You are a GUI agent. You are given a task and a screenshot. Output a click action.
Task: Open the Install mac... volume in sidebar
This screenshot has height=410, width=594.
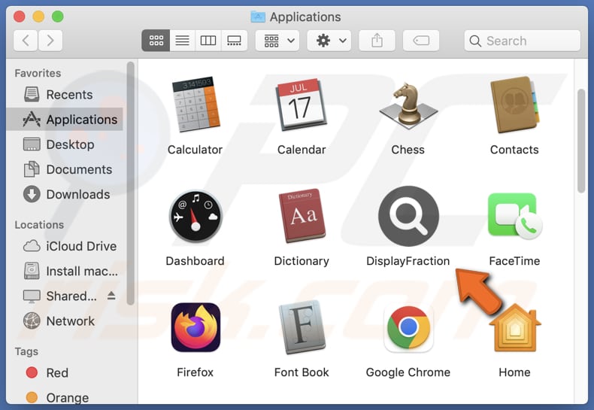click(65, 272)
